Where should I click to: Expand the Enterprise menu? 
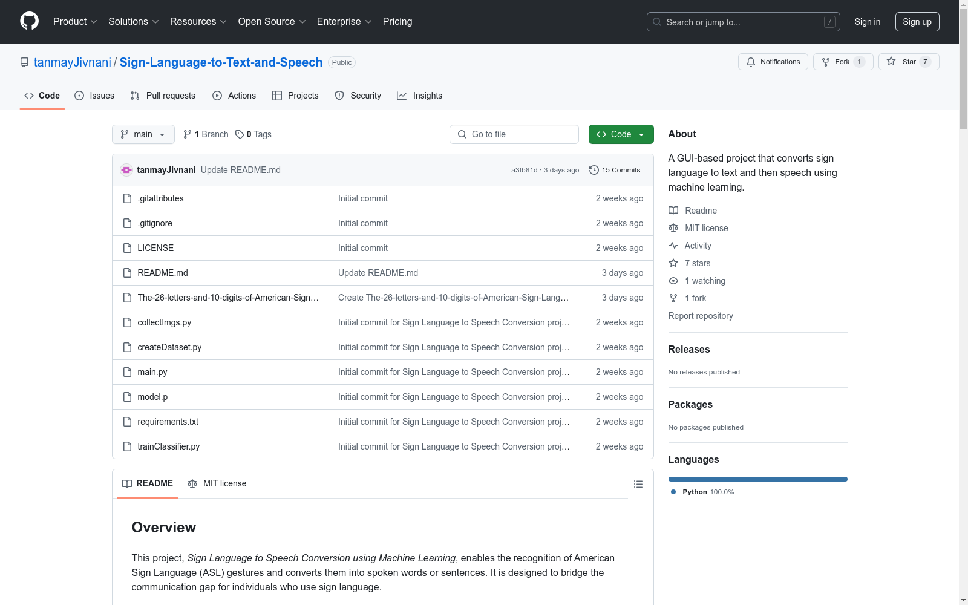(x=344, y=21)
